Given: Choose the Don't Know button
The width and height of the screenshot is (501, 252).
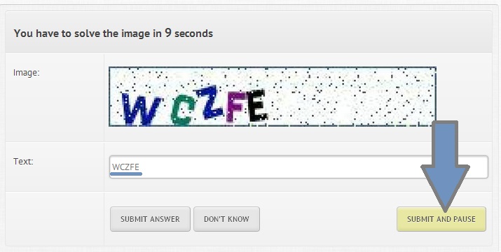Looking at the screenshot, I should point(226,219).
